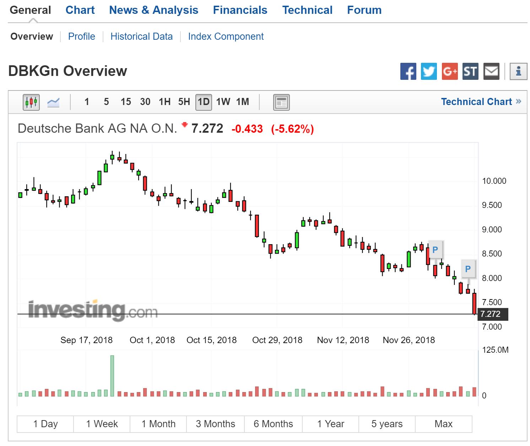Share the page on Facebook

408,71
